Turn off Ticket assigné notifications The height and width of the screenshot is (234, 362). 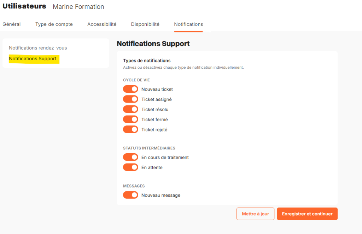pyautogui.click(x=130, y=99)
